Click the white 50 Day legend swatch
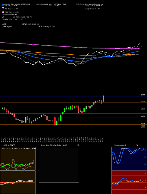Viewport: 147px width, 194px height. pos(3,9)
